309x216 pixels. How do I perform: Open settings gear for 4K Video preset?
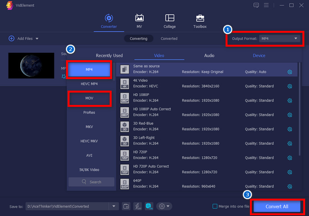click(x=289, y=86)
